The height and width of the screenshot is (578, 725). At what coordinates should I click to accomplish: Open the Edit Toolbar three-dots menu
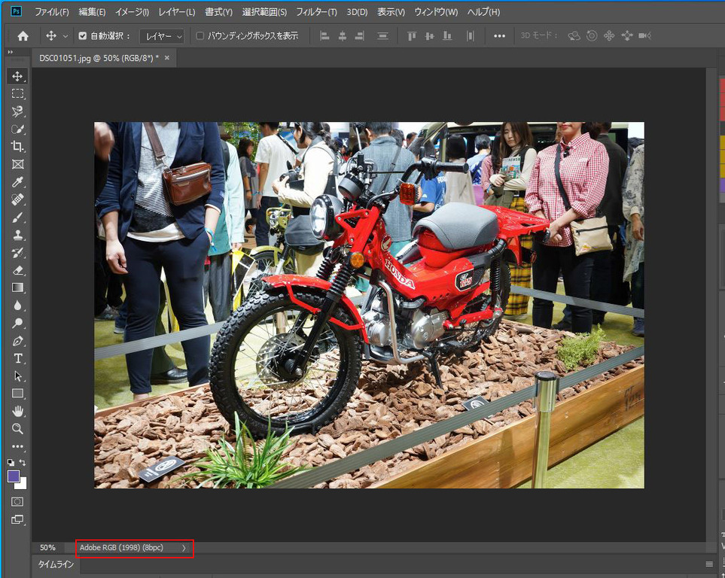(17, 446)
